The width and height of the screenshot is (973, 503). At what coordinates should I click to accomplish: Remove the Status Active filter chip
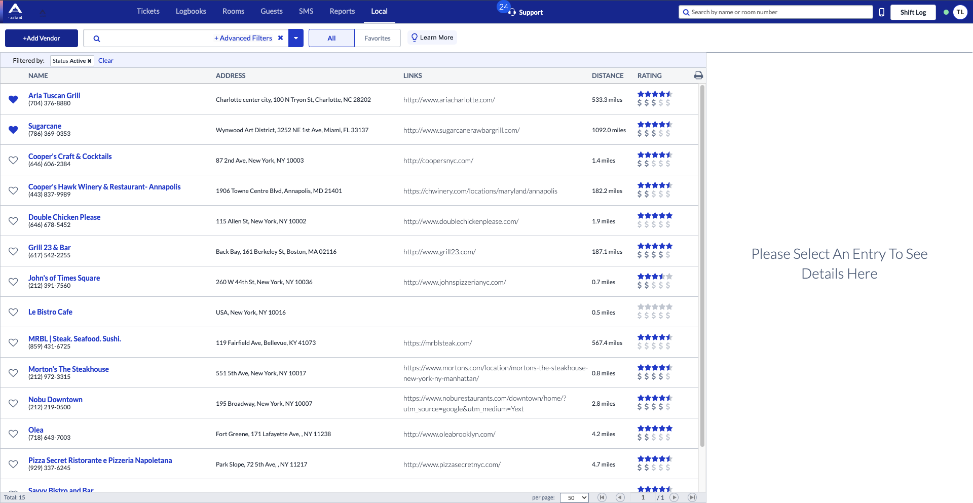tap(90, 61)
